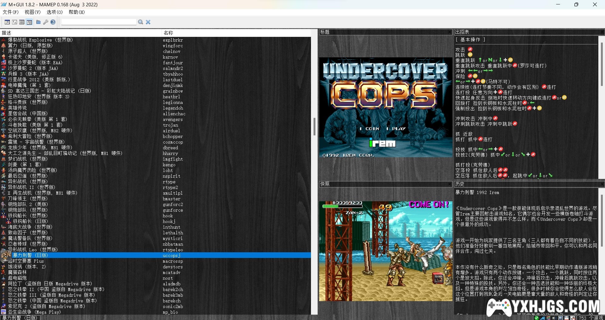The height and width of the screenshot is (320, 605).
Task: Clear the search with the blue X icon
Action: click(x=148, y=22)
